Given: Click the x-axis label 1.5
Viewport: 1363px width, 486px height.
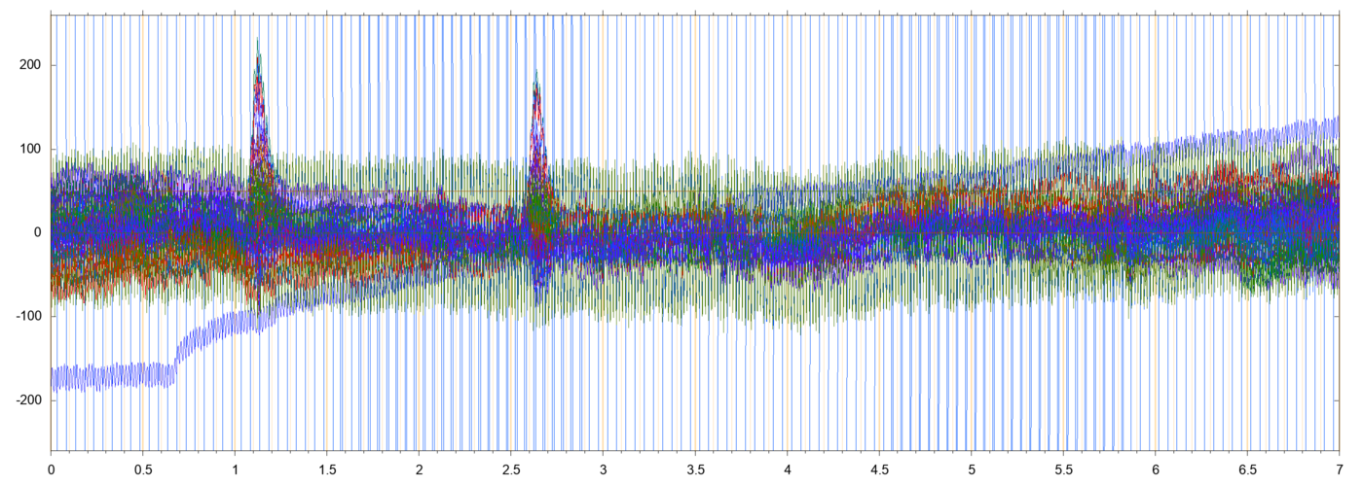Looking at the screenshot, I should coord(327,469).
